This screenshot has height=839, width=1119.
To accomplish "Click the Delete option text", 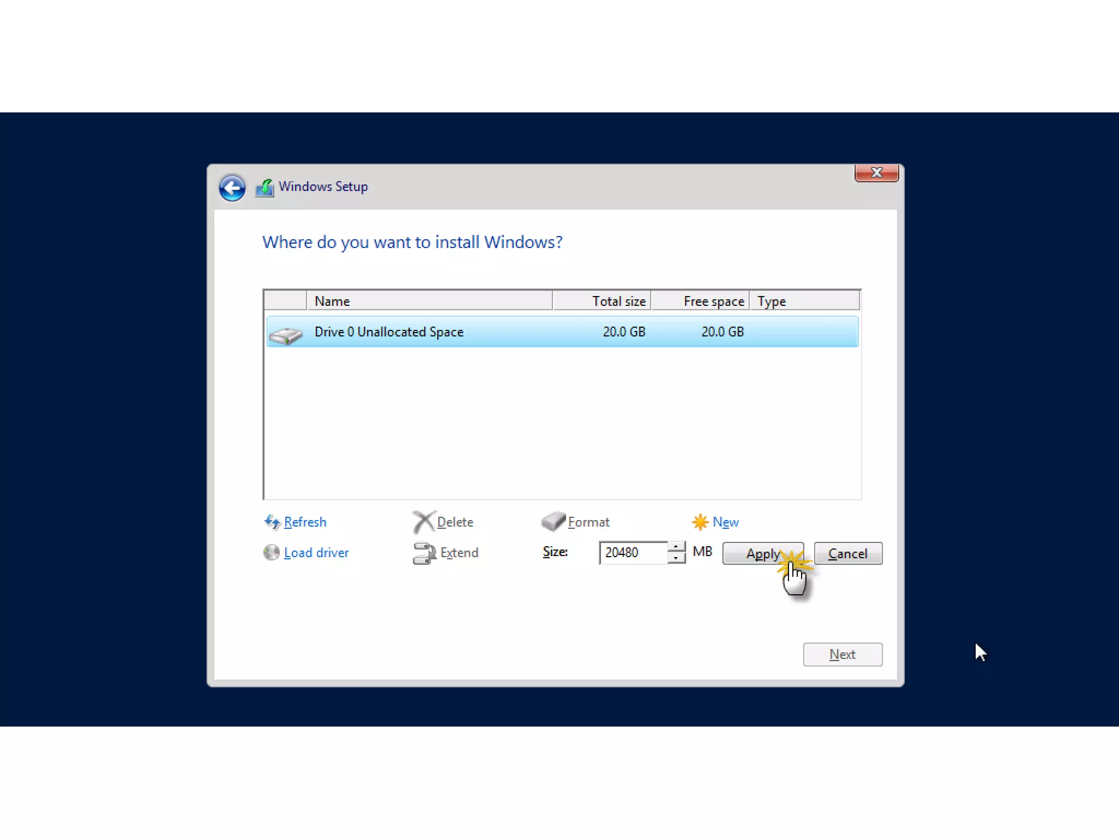I will (455, 522).
